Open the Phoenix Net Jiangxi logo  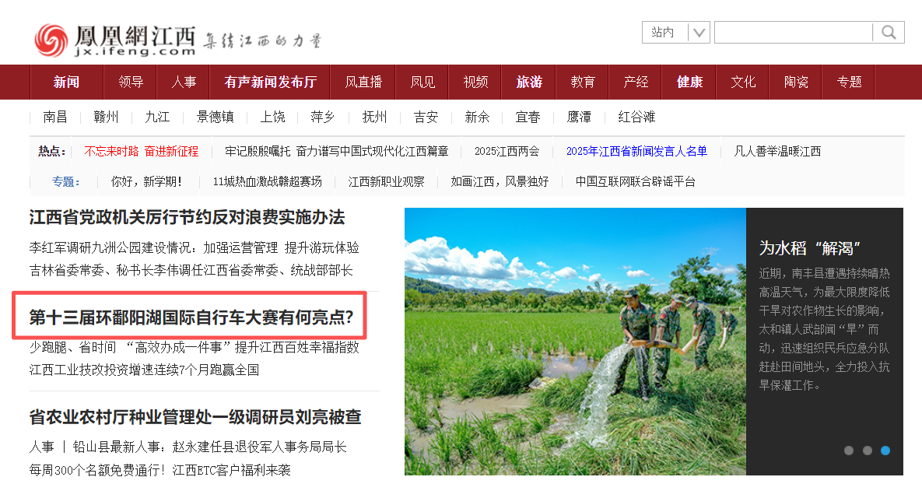tap(115, 40)
